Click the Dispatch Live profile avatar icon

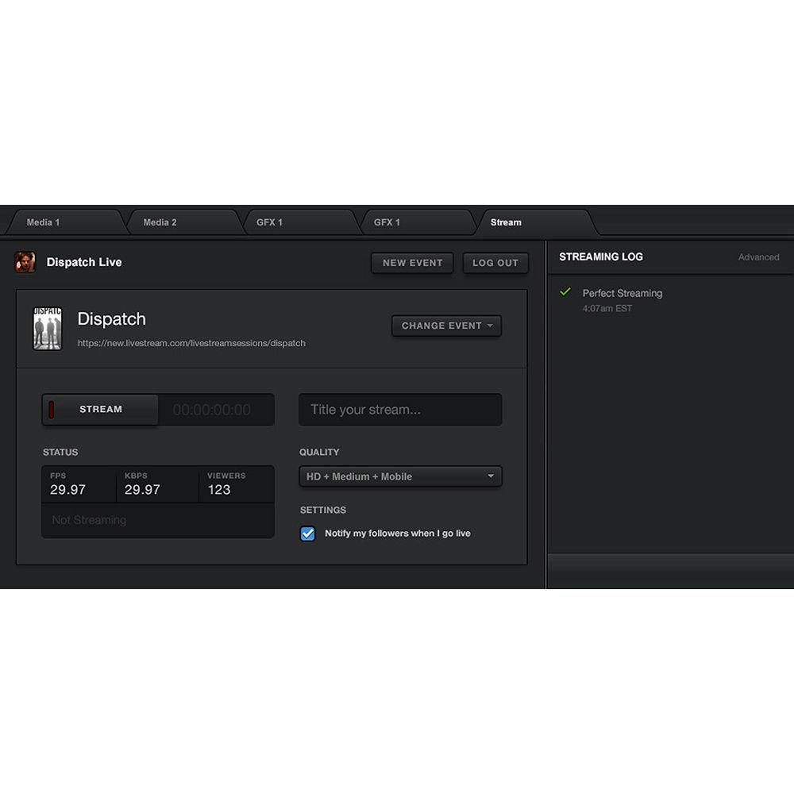pyautogui.click(x=25, y=261)
